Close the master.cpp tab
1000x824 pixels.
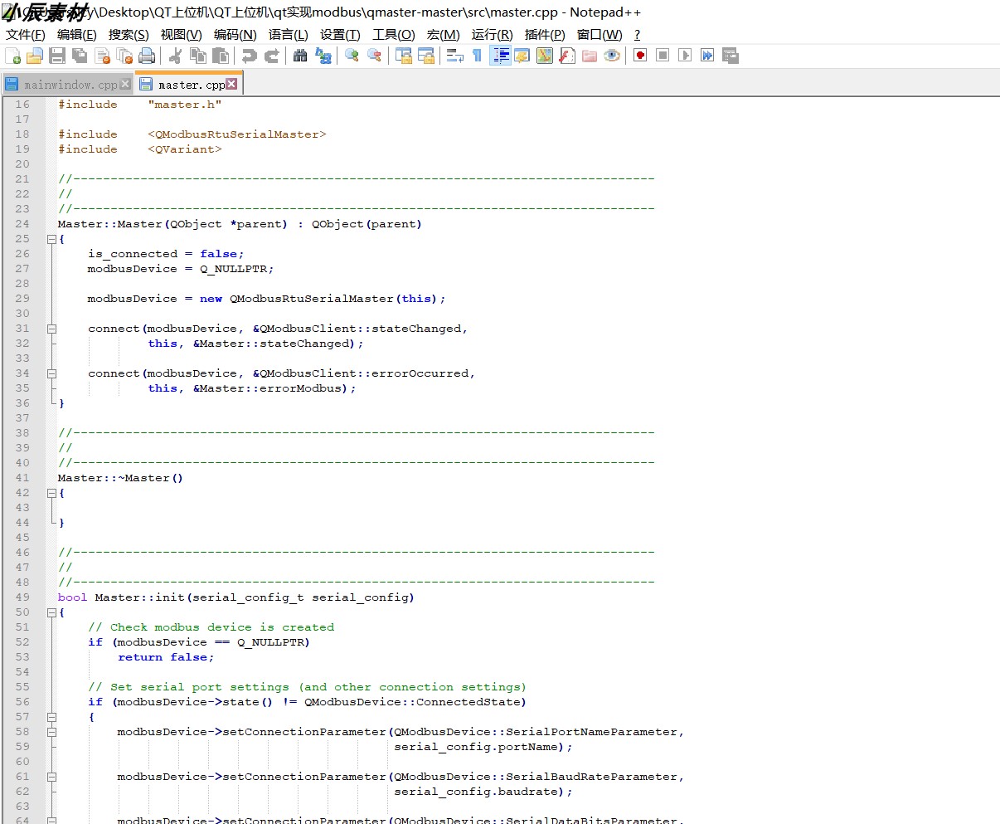[231, 84]
